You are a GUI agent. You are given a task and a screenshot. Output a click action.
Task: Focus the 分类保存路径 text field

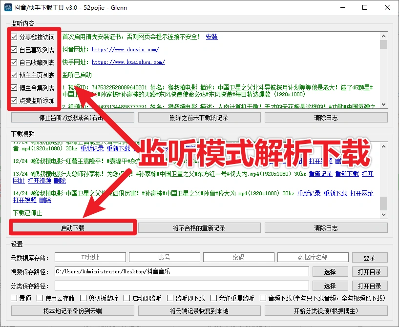pos(182,286)
